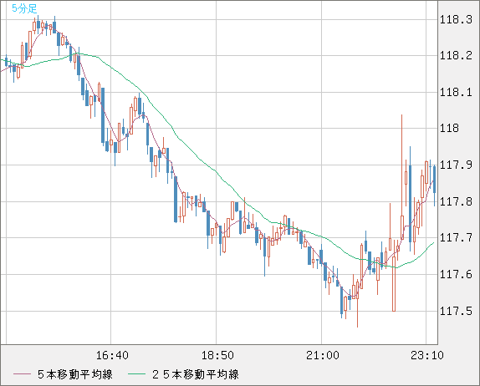Click the 21:00 time axis label
This screenshot has width=480, height=386.
click(x=323, y=355)
